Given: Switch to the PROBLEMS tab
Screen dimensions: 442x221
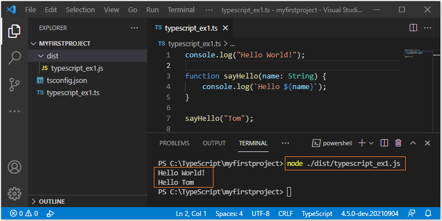Looking at the screenshot, I should coord(174,143).
